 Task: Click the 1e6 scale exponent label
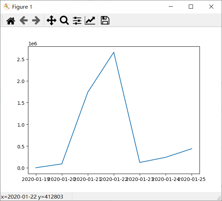click(33, 44)
